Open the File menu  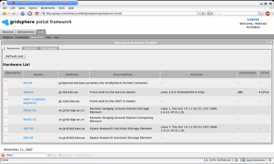(x=5, y=8)
